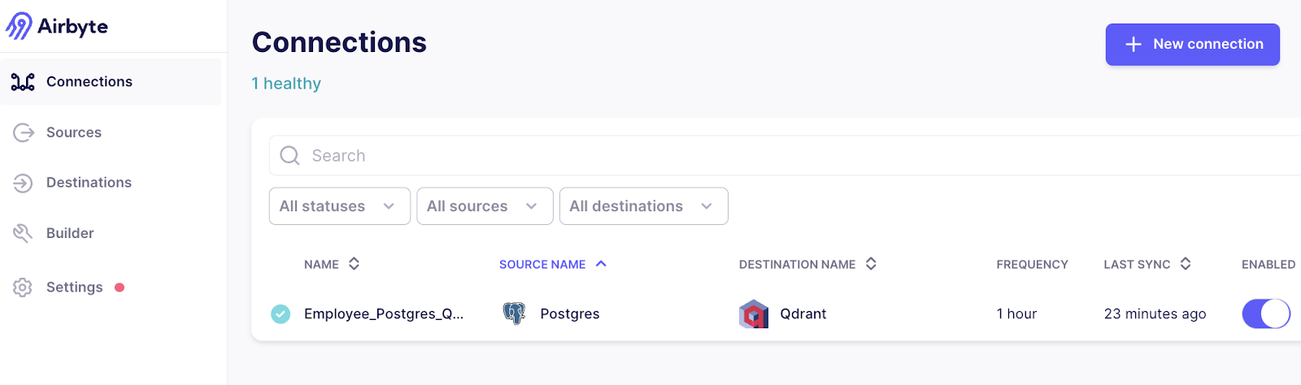
Task: Click the Qdrant destination logo icon
Action: (x=754, y=314)
